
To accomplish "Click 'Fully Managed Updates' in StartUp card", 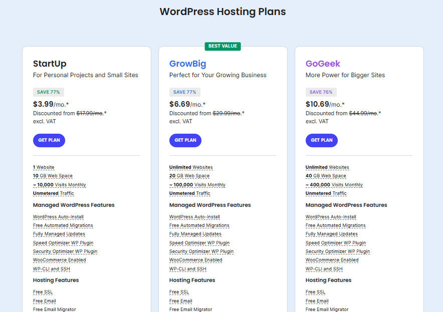I will tap(59, 234).
